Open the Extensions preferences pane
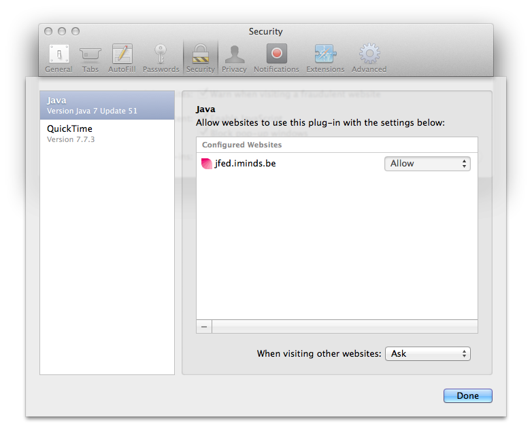The image size is (532, 424). [325, 58]
